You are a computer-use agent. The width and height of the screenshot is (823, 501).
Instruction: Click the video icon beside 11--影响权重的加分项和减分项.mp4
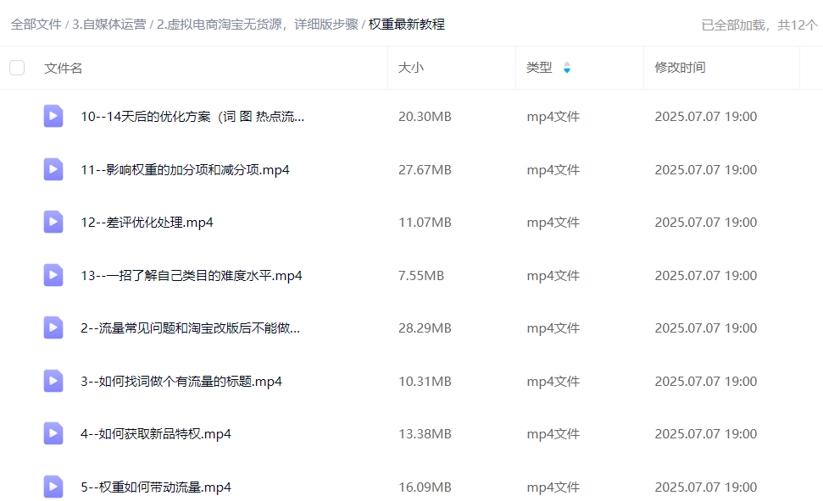[x=53, y=169]
